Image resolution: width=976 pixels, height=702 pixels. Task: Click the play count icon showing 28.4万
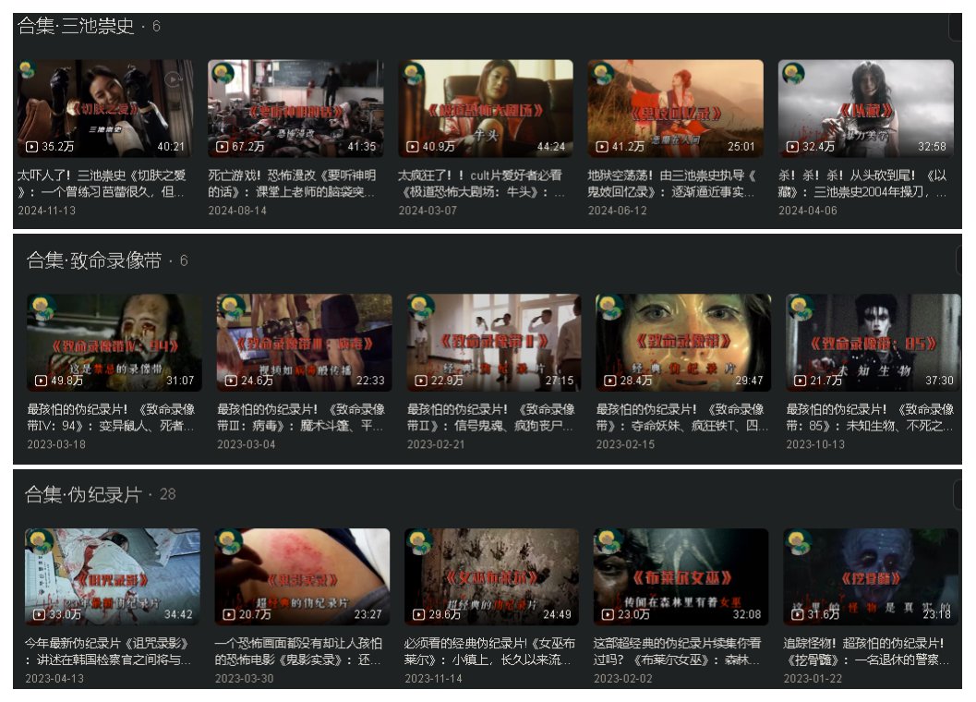coord(610,381)
